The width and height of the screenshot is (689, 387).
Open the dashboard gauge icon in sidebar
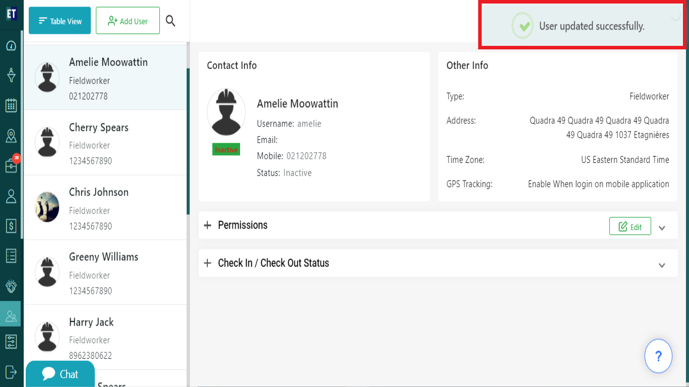coord(11,46)
